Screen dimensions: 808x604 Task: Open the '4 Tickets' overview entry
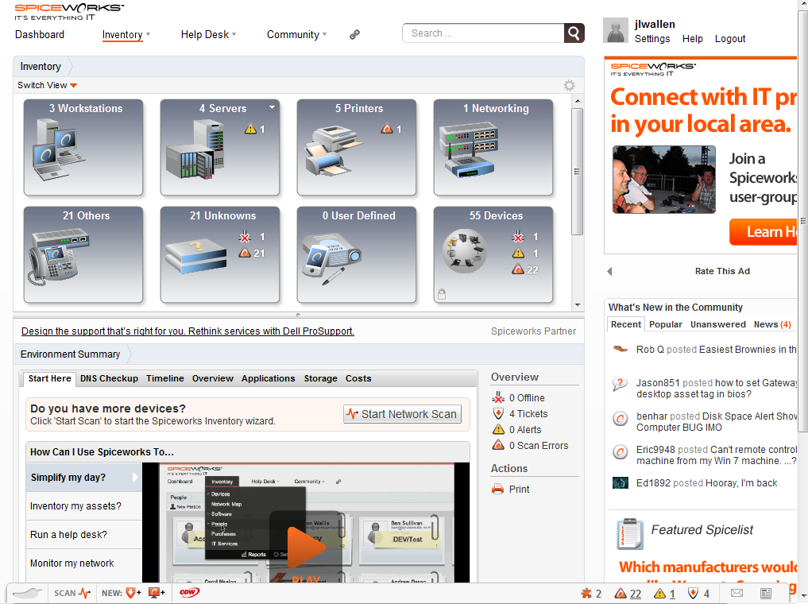pos(528,414)
